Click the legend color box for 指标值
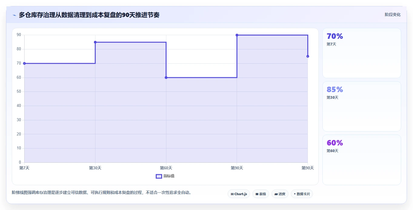Image resolution: width=413 pixels, height=210 pixels. (159, 176)
